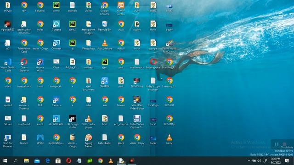Launch the Typing Trainer shortcut

[89, 137]
